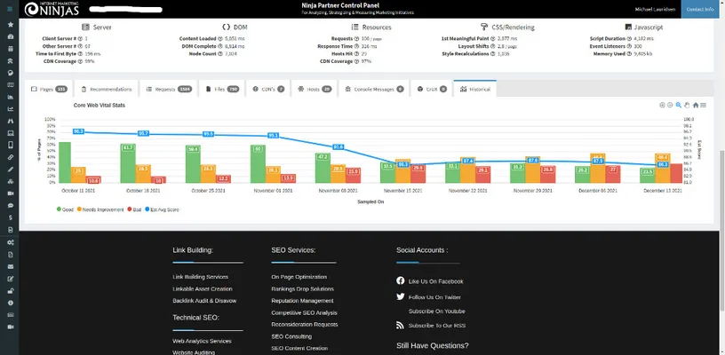Screen dimensions: 725x355
Task: Toggle the Good series in chart legend
Action: pos(66,209)
